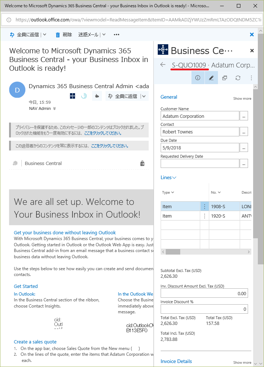Viewport: 264px width, 367px height.
Task: Open the lookup button for Contact
Action: coord(244,132)
